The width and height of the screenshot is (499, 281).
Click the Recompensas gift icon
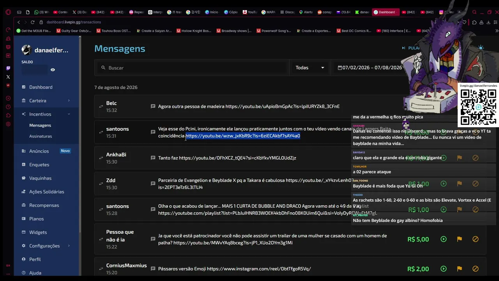[24, 205]
